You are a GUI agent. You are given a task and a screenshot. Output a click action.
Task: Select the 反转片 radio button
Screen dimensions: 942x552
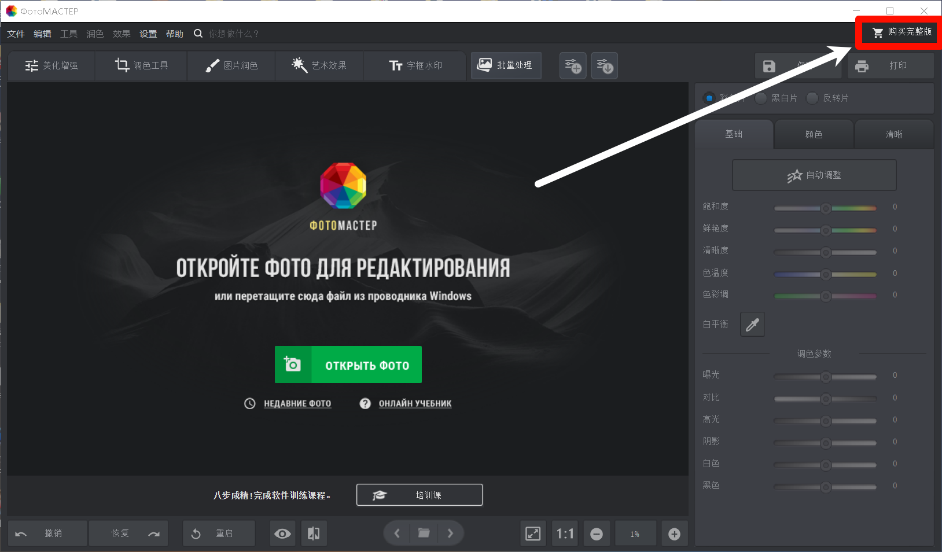click(812, 98)
